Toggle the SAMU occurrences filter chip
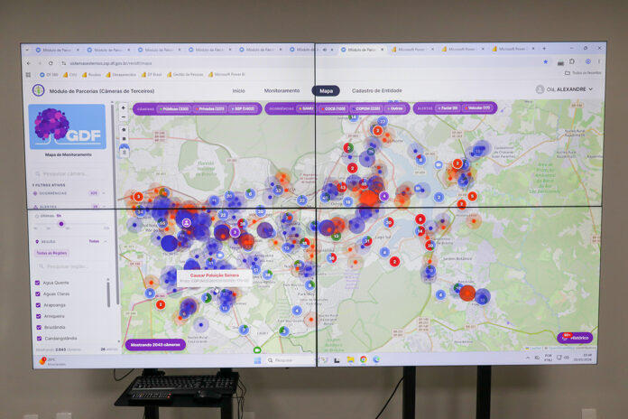628x419 pixels. [x=306, y=108]
